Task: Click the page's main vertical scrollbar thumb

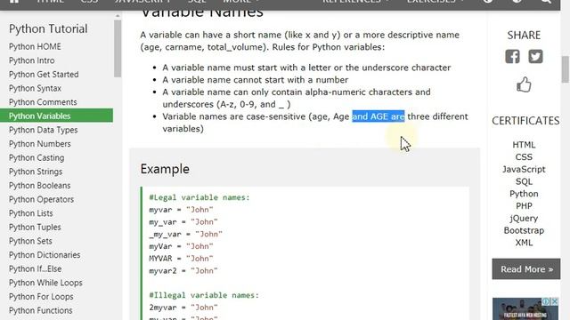Action: click(x=566, y=69)
